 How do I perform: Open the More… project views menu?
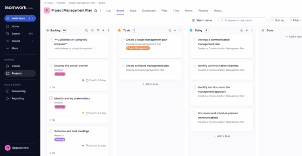click(x=218, y=11)
